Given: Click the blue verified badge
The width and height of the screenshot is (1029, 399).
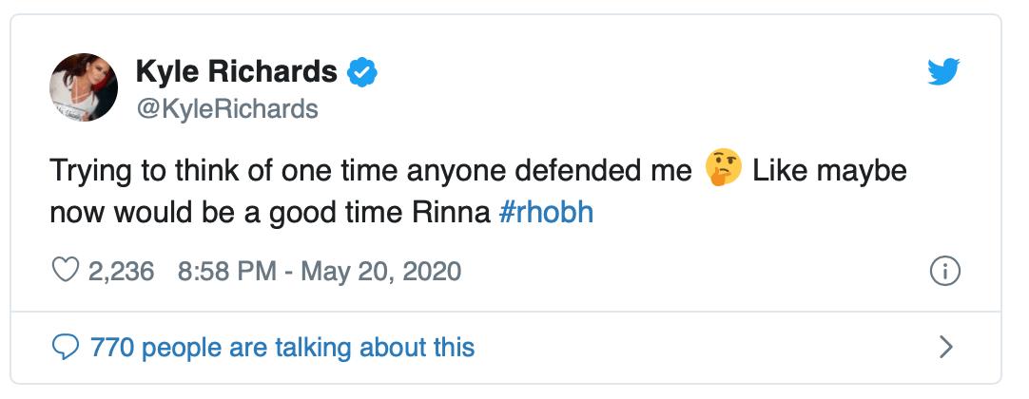Looking at the screenshot, I should click(x=363, y=70).
